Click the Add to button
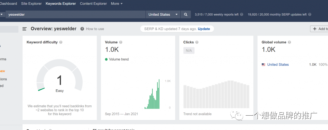Screen dimensions: 328x130 click(319, 29)
